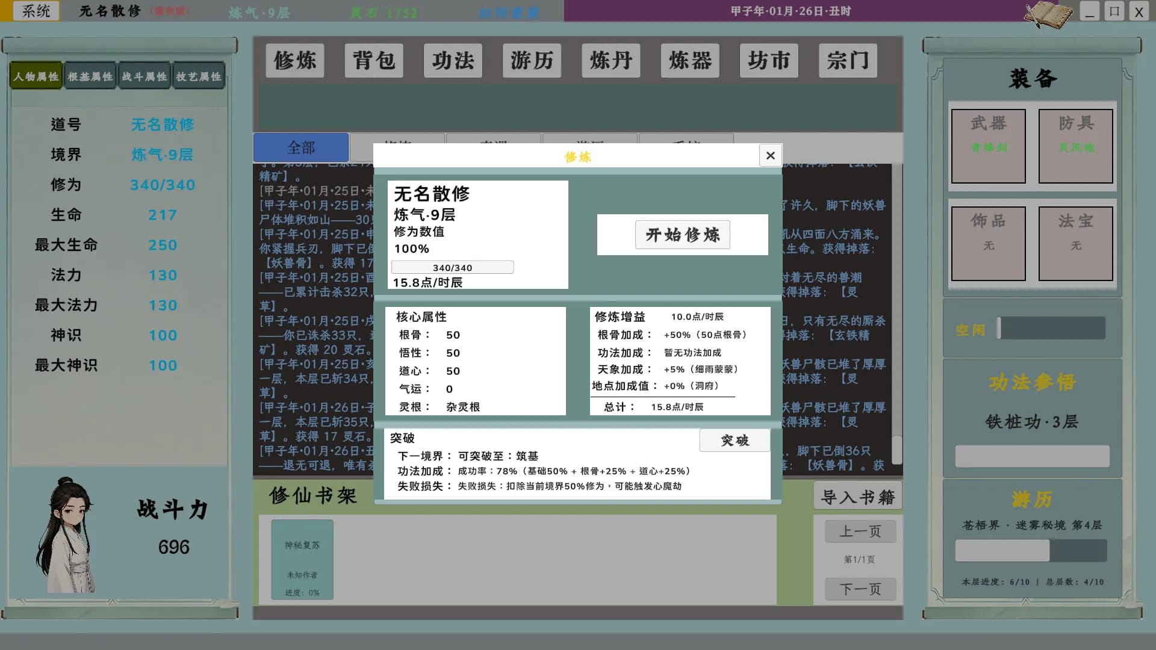The width and height of the screenshot is (1156, 650).
Task: Click the 340/340 cultivation progress bar
Action: click(452, 267)
